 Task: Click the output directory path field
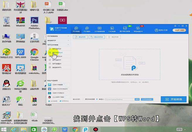[119, 99]
